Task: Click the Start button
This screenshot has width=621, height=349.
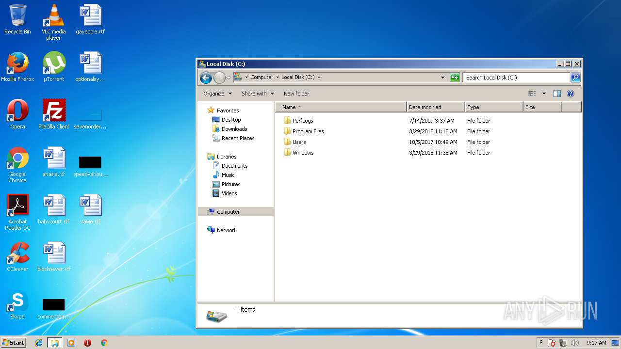Action: tap(13, 343)
